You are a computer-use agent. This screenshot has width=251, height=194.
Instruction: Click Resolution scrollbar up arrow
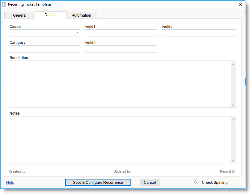[233, 64]
